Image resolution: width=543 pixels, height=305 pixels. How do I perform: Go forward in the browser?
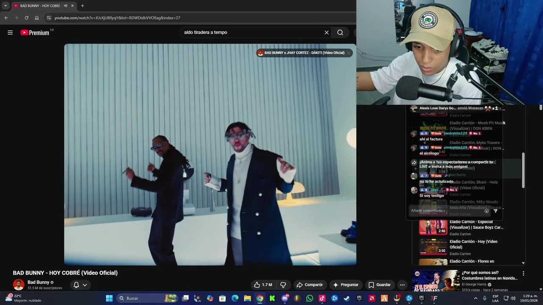[16, 18]
